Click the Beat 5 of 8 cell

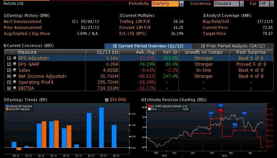(x=251, y=58)
